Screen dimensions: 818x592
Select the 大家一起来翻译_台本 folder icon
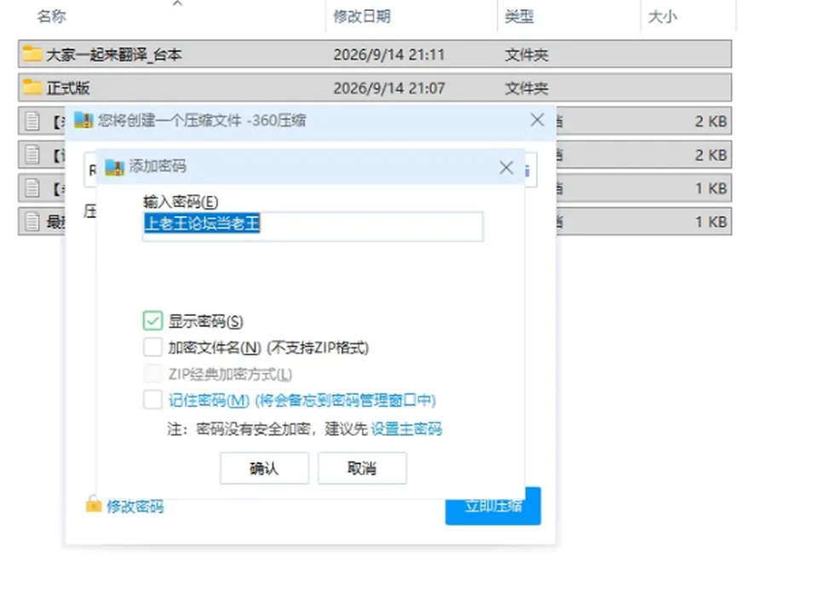32,54
